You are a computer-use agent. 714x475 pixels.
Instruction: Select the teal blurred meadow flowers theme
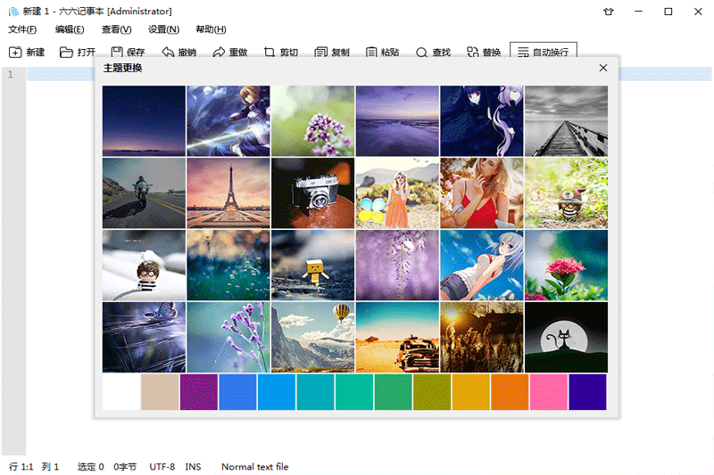tap(228, 265)
